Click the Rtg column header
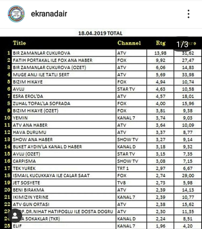This screenshot has height=229, width=202. [x=160, y=43]
